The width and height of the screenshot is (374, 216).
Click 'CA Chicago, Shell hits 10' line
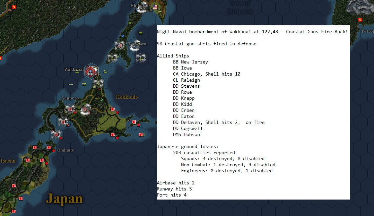coord(207,74)
